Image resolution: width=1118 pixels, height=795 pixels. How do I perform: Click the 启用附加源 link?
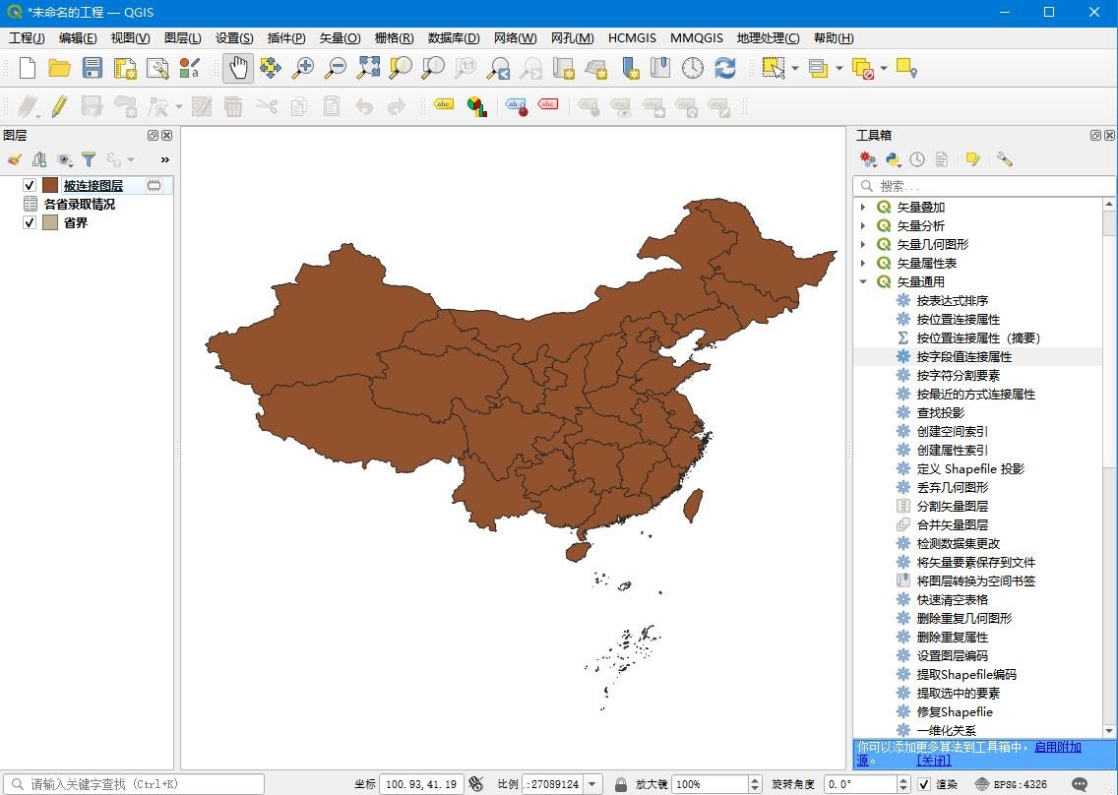(x=1057, y=747)
